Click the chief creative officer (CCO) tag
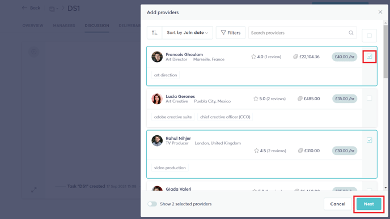The image size is (390, 219). click(225, 117)
